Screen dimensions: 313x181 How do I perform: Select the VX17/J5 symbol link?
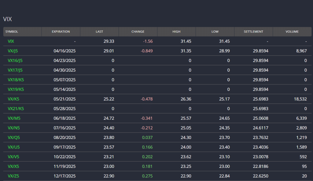tap(15, 70)
